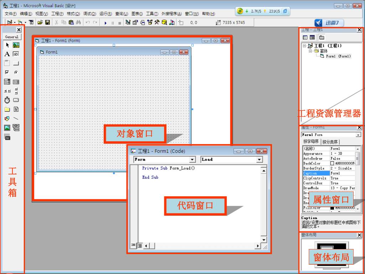This screenshot has height=274, width=365.
Task: Open the 工程(P) menu
Action: coord(57,14)
